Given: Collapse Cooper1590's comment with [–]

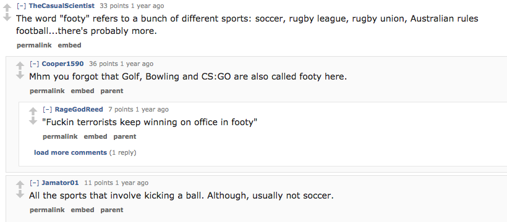Looking at the screenshot, I should 34,64.
